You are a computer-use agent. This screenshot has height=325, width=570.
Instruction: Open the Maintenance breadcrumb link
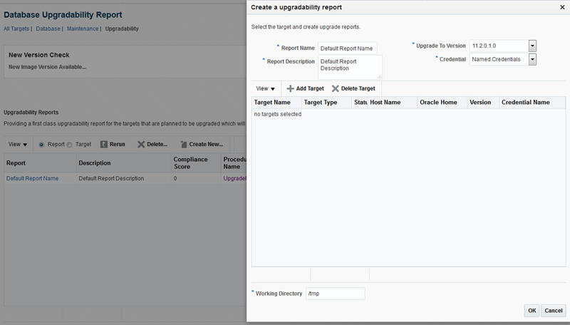pyautogui.click(x=83, y=29)
